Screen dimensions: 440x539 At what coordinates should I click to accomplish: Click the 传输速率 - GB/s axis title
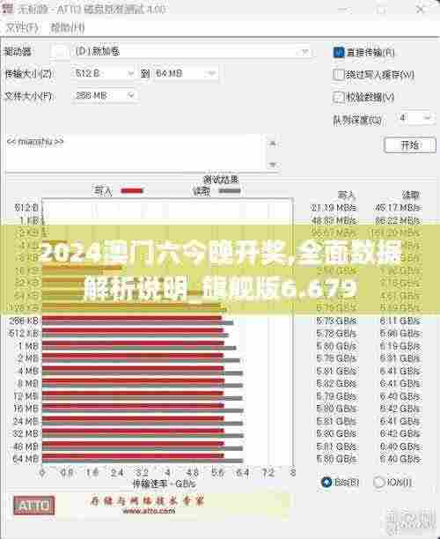[165, 484]
